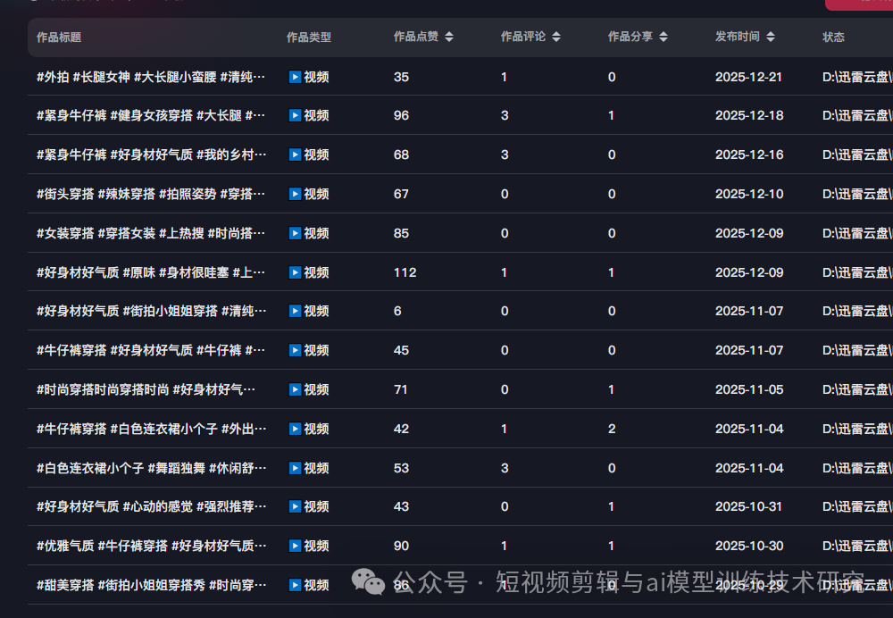Sort by 发布时间 column arrows
893x618 pixels.
point(770,37)
